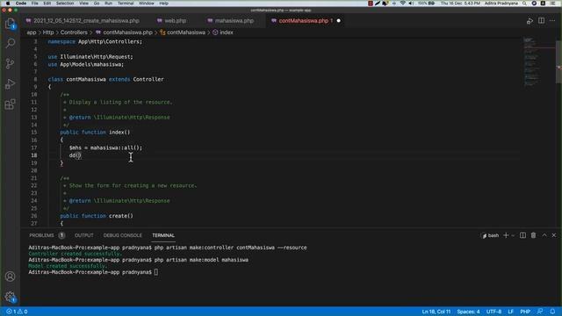Click text "public function create()"
This screenshot has height=316, width=562.
(x=97, y=216)
